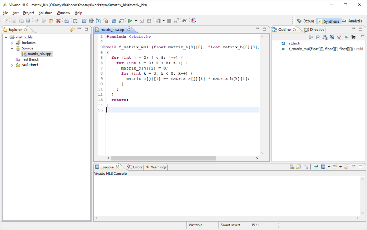Select stdio.h entry in Outline

tap(291, 43)
